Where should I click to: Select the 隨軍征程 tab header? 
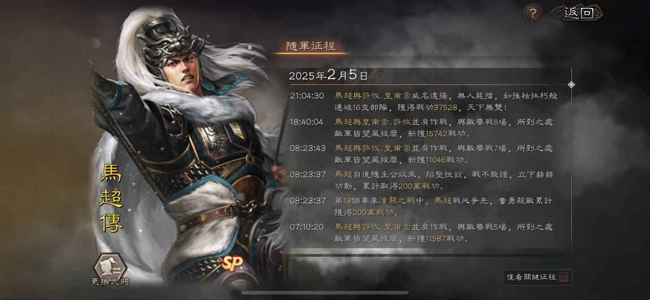pyautogui.click(x=311, y=46)
